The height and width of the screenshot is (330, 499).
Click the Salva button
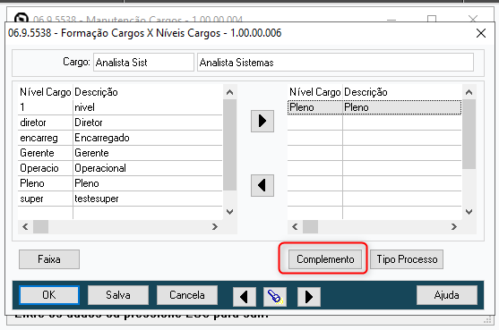pyautogui.click(x=118, y=295)
